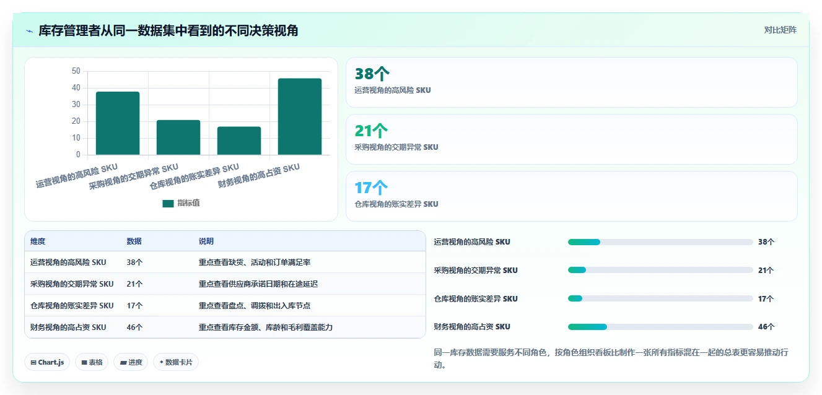The width and height of the screenshot is (822, 395).
Task: Click the 说明 column header
Action: 206,241
